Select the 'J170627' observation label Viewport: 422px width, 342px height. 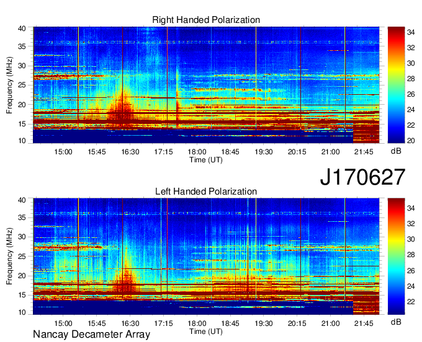tap(362, 177)
